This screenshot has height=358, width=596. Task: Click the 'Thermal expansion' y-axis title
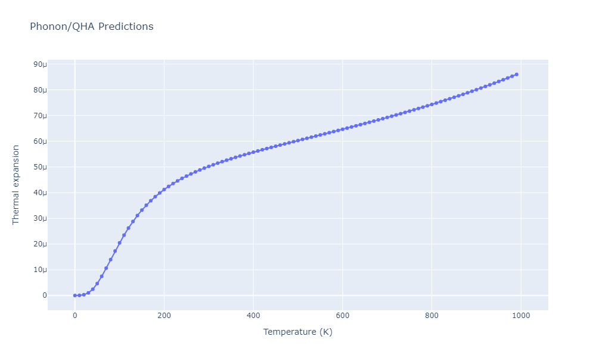click(x=16, y=184)
